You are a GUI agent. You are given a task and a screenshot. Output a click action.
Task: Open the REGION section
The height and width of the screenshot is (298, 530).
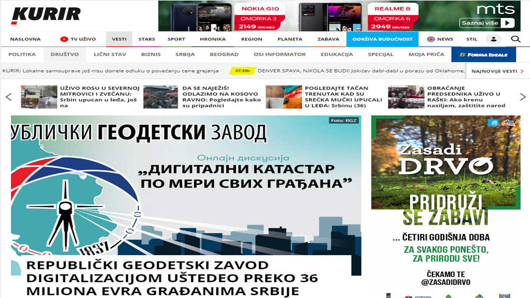point(251,39)
